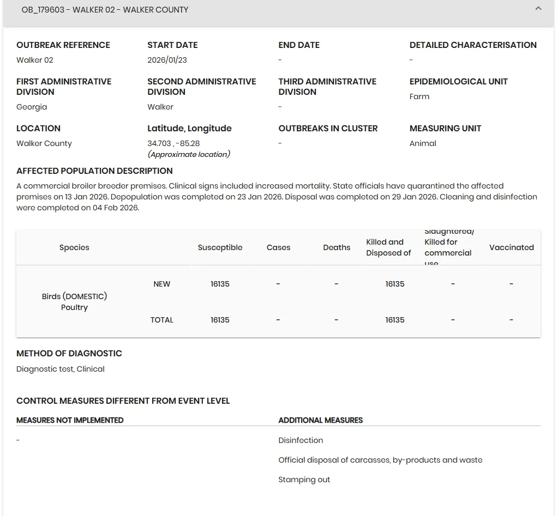557x516 pixels.
Task: Click the 'Susceptible' column header
Action: (x=220, y=247)
